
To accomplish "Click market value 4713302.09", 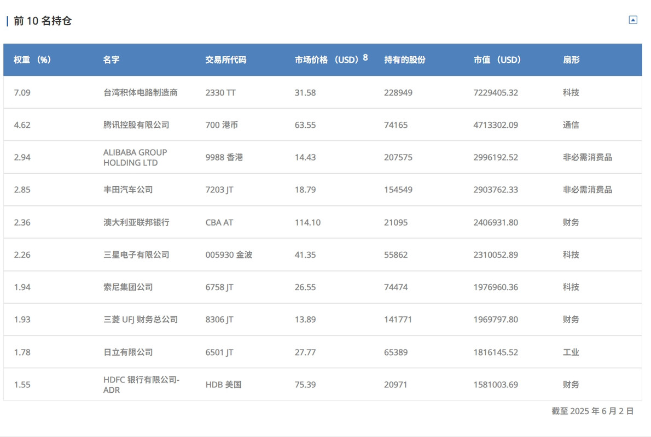I will (x=496, y=125).
